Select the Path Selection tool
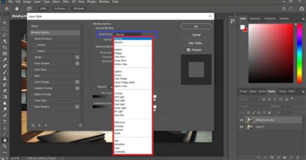Viewport: 306px width, 160px height. (x=5, y=128)
